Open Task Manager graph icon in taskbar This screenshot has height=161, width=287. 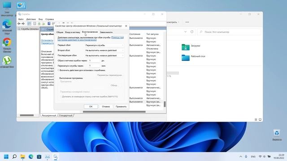(x=47, y=157)
